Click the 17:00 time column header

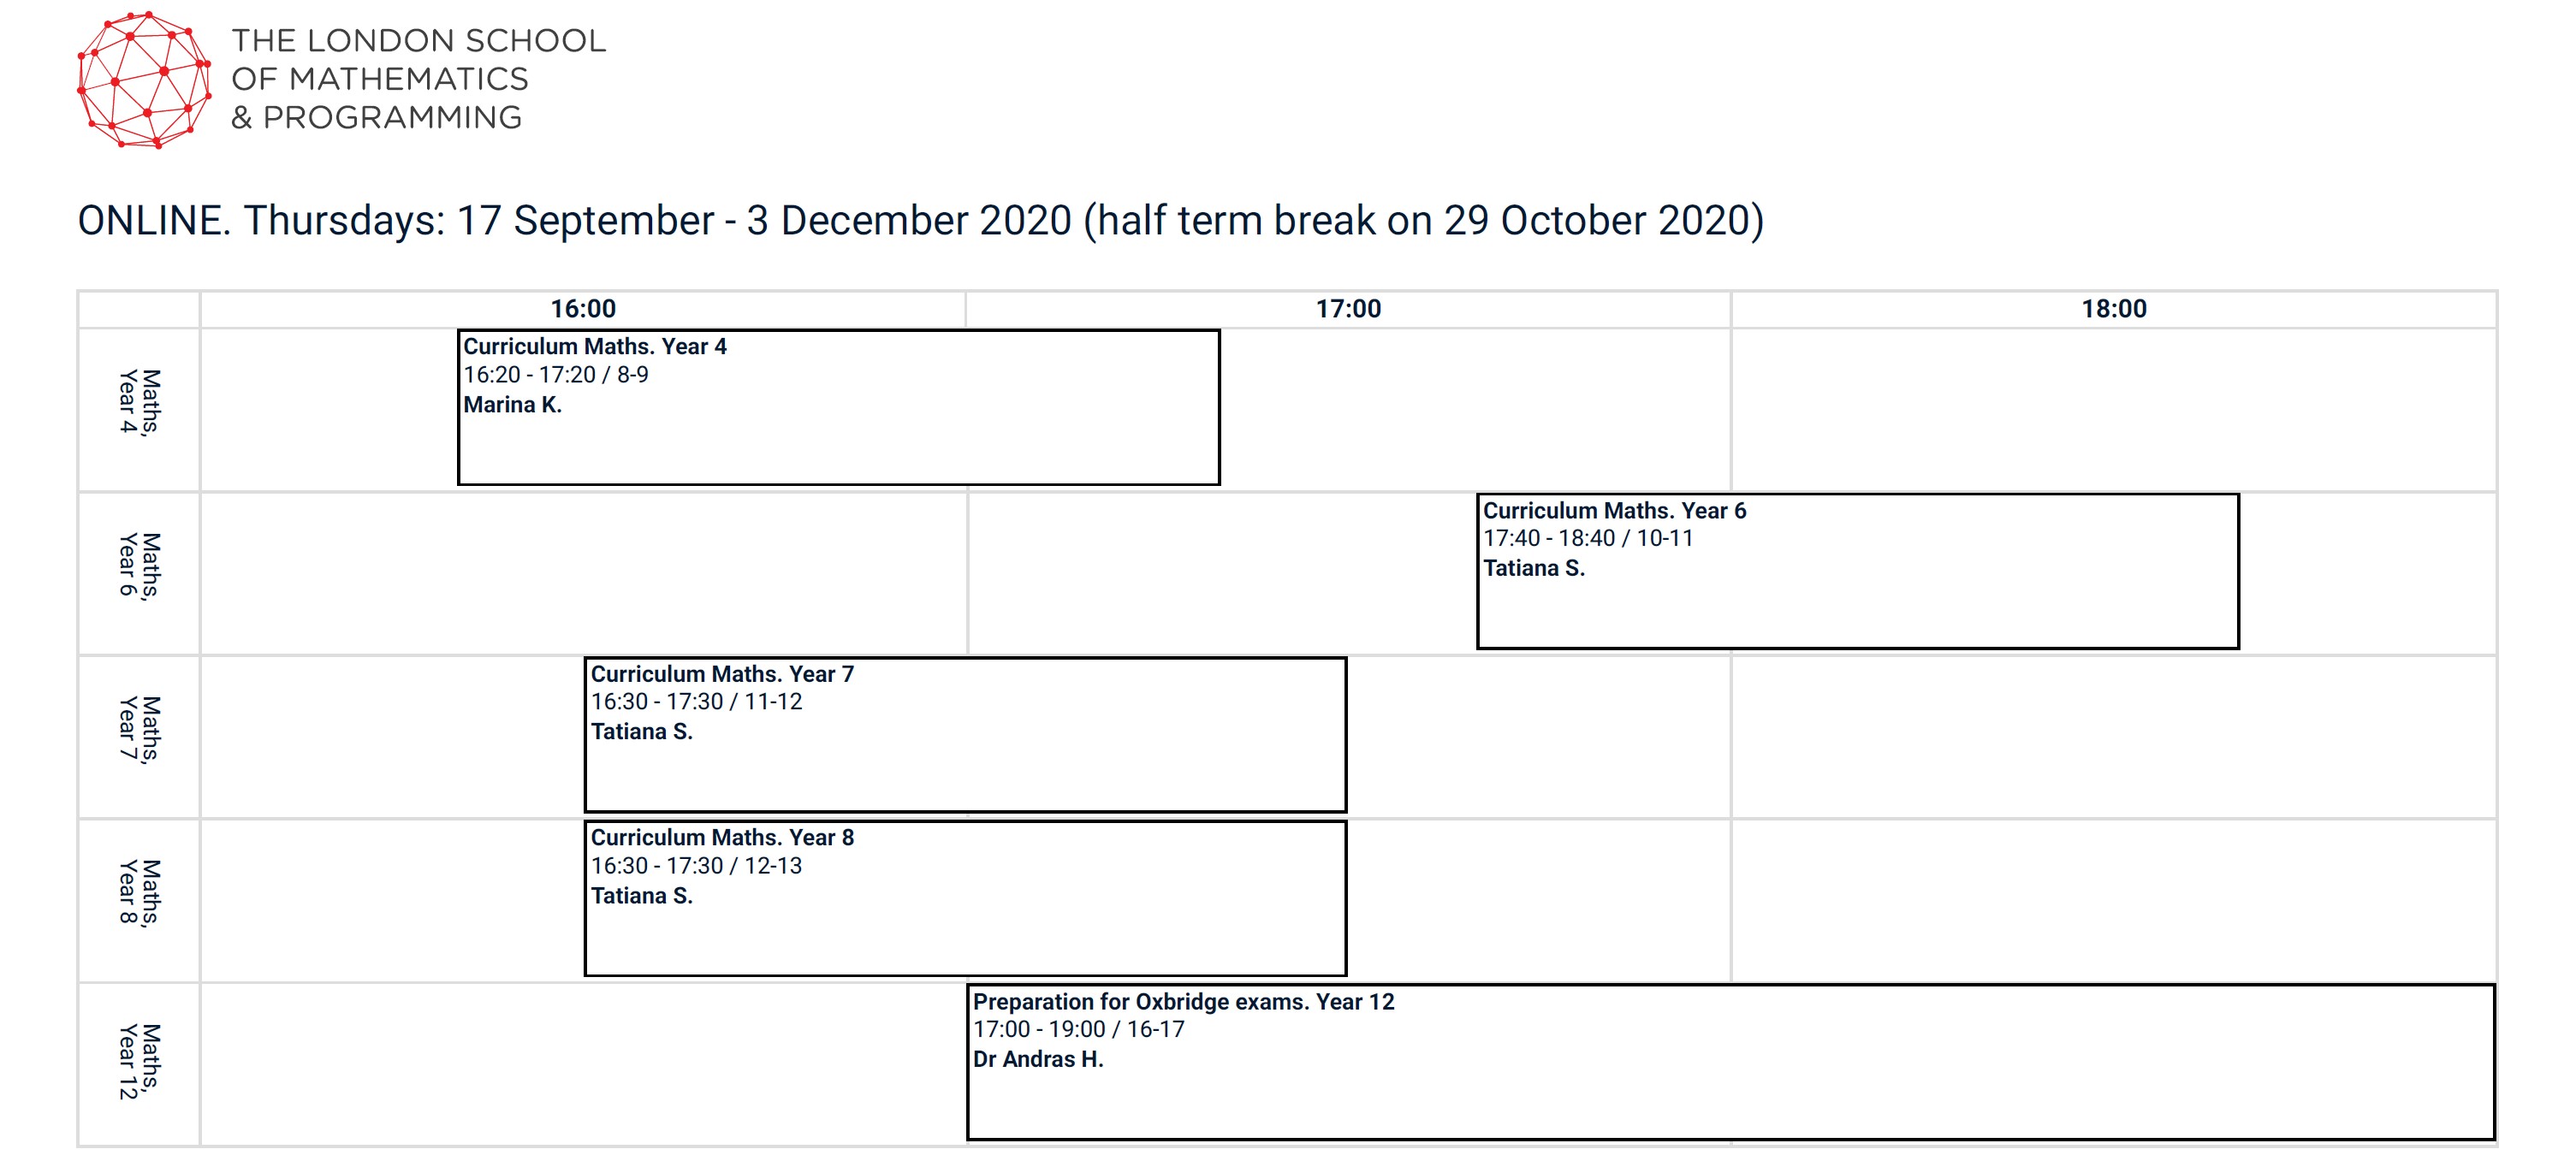[x=1348, y=309]
